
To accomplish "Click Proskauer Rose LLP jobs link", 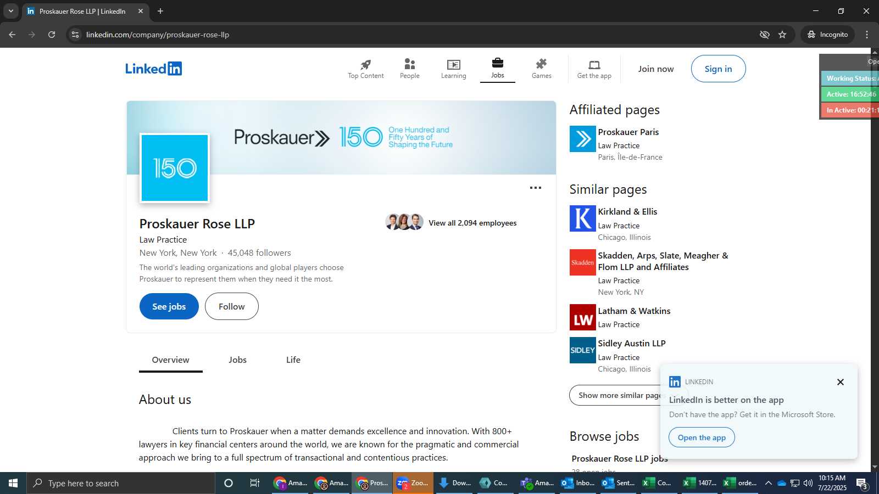I will click(x=620, y=459).
